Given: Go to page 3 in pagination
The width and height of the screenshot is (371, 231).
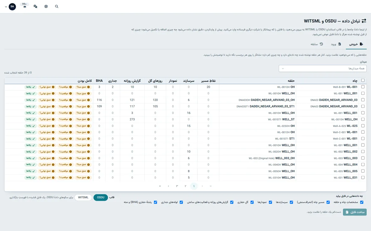Looking at the screenshot, I should pos(177,186).
